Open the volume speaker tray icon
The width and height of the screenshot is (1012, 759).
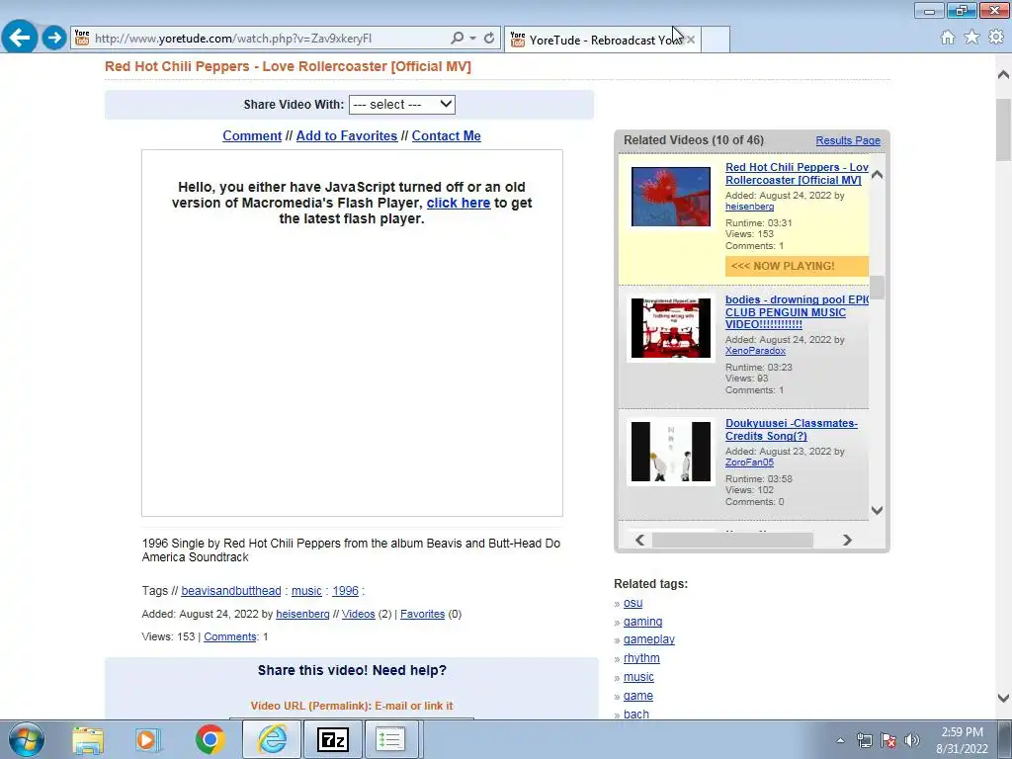(912, 740)
